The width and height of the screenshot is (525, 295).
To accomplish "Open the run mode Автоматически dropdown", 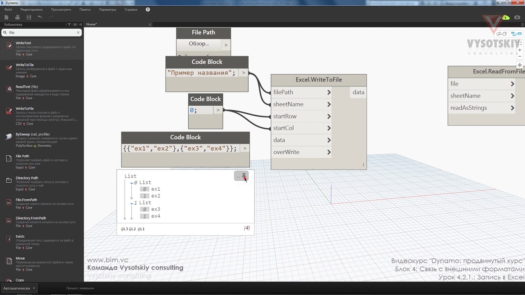I will [18, 288].
